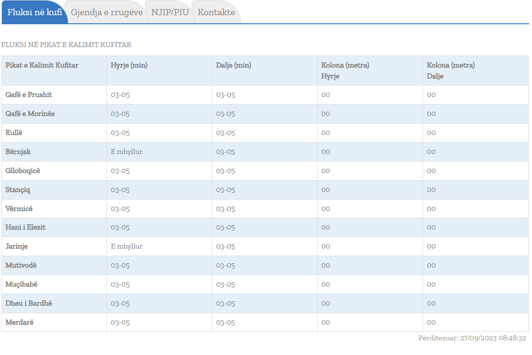The image size is (532, 355).
Task: Click the Hyrje (min) column header
Action: point(129,65)
